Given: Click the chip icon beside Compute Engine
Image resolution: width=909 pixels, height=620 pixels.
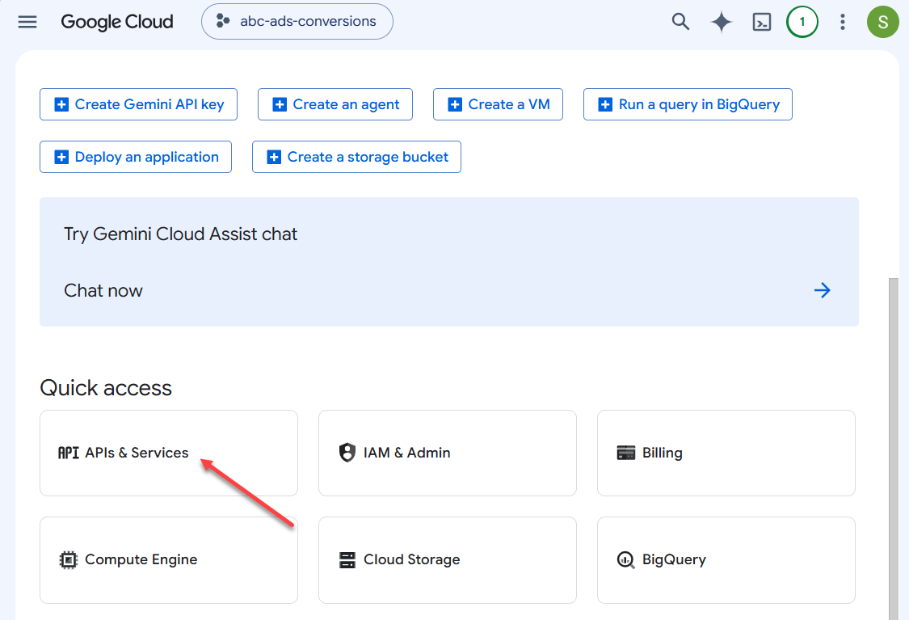Looking at the screenshot, I should click(x=69, y=559).
